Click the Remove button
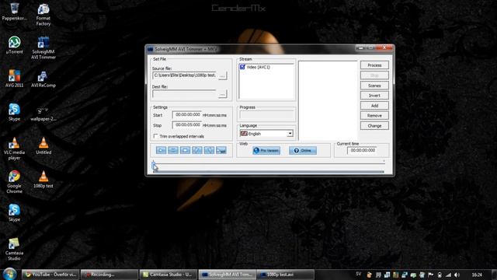497x280 pixels. 374,116
